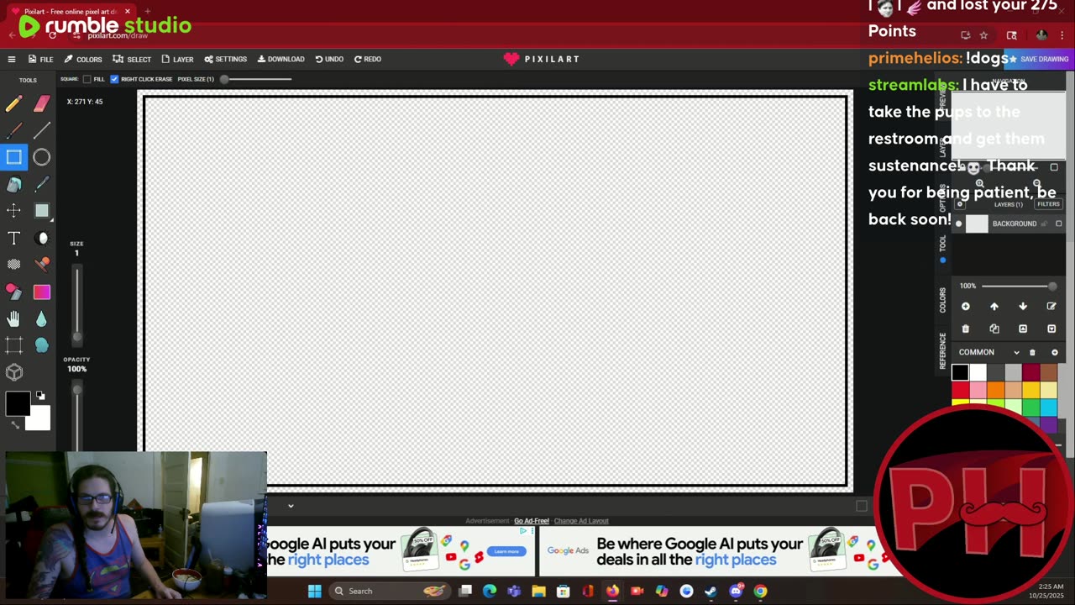Click the Change Ad Layout link
Image resolution: width=1075 pixels, height=605 pixels.
581,521
